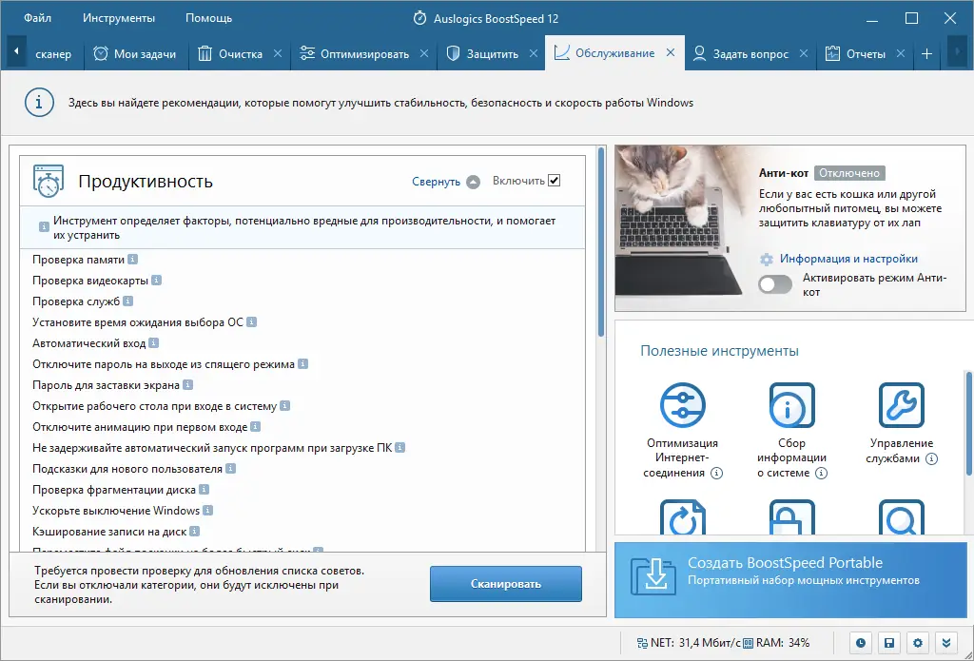Click info circle next to Сбор информации о системе

coord(821,474)
